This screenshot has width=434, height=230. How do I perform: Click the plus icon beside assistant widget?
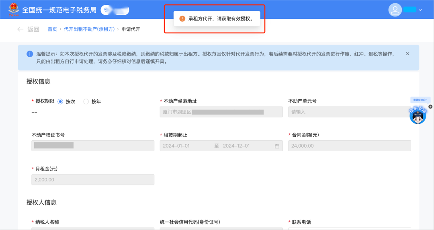pos(430,107)
